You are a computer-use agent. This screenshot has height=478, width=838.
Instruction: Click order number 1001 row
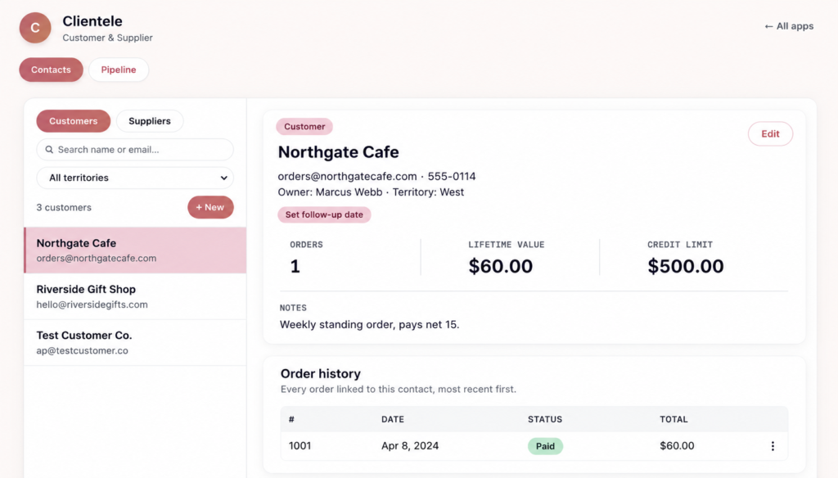click(x=534, y=446)
